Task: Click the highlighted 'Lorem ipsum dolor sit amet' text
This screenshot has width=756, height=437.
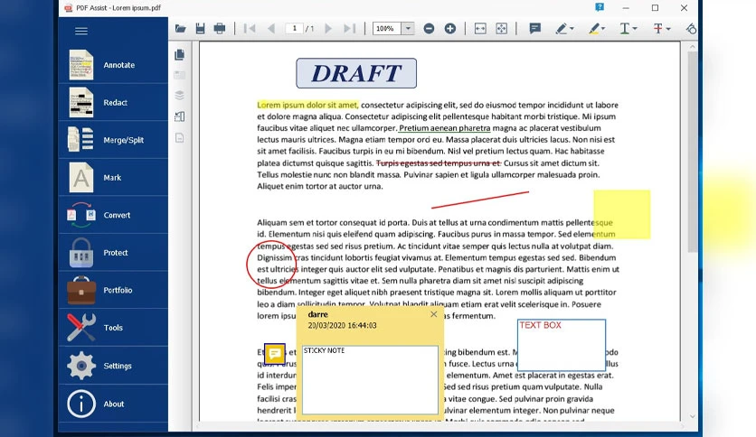Action: coord(307,105)
